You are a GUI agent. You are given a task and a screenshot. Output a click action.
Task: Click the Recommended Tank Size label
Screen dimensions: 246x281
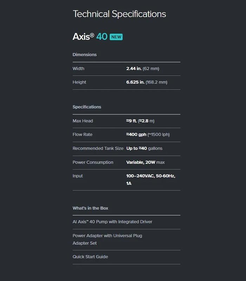[x=98, y=148]
